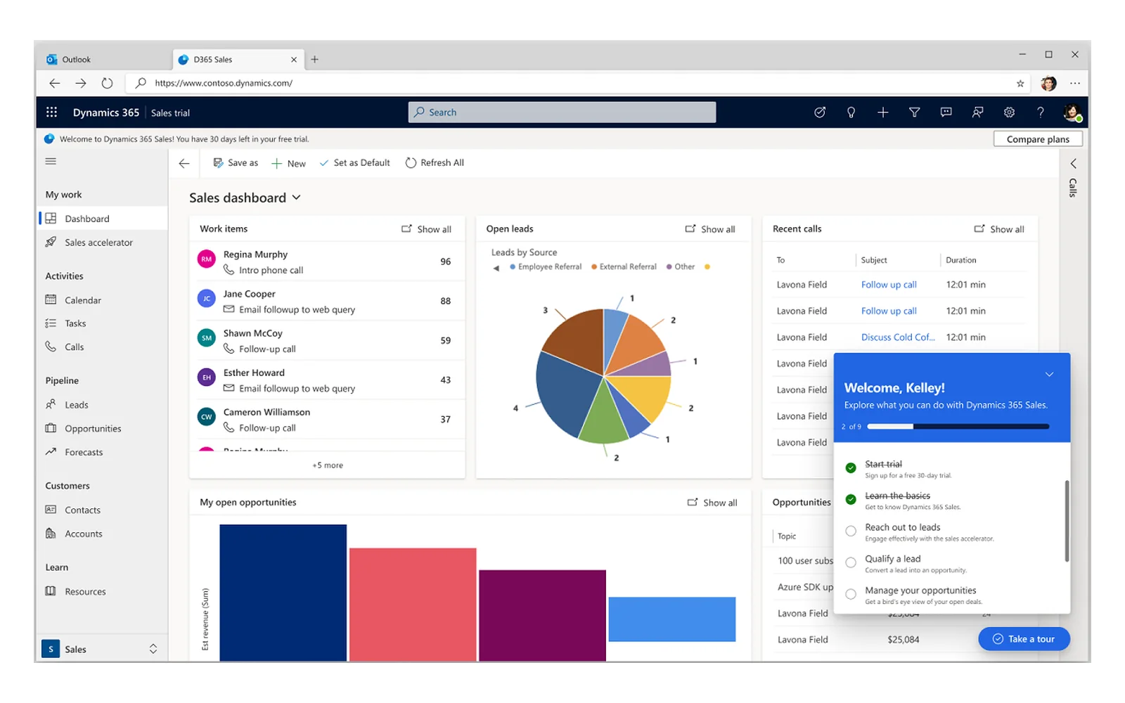The width and height of the screenshot is (1125, 703).
Task: Open the app launcher waffle icon
Action: pyautogui.click(x=51, y=112)
